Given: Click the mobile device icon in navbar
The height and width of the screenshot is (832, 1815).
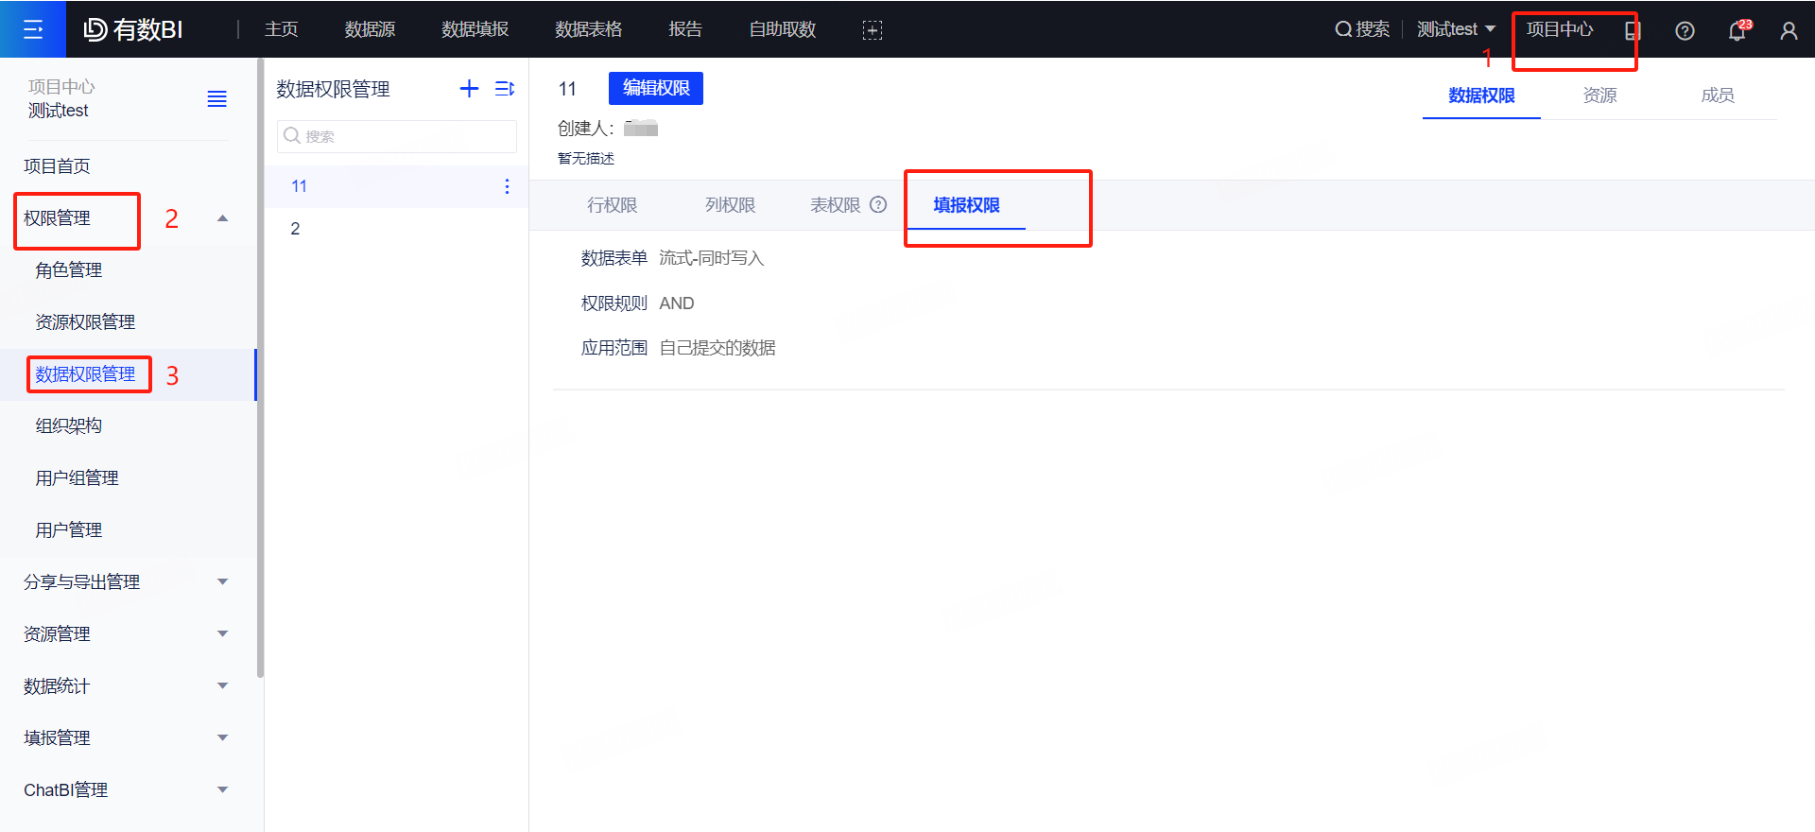Looking at the screenshot, I should coord(1632,30).
